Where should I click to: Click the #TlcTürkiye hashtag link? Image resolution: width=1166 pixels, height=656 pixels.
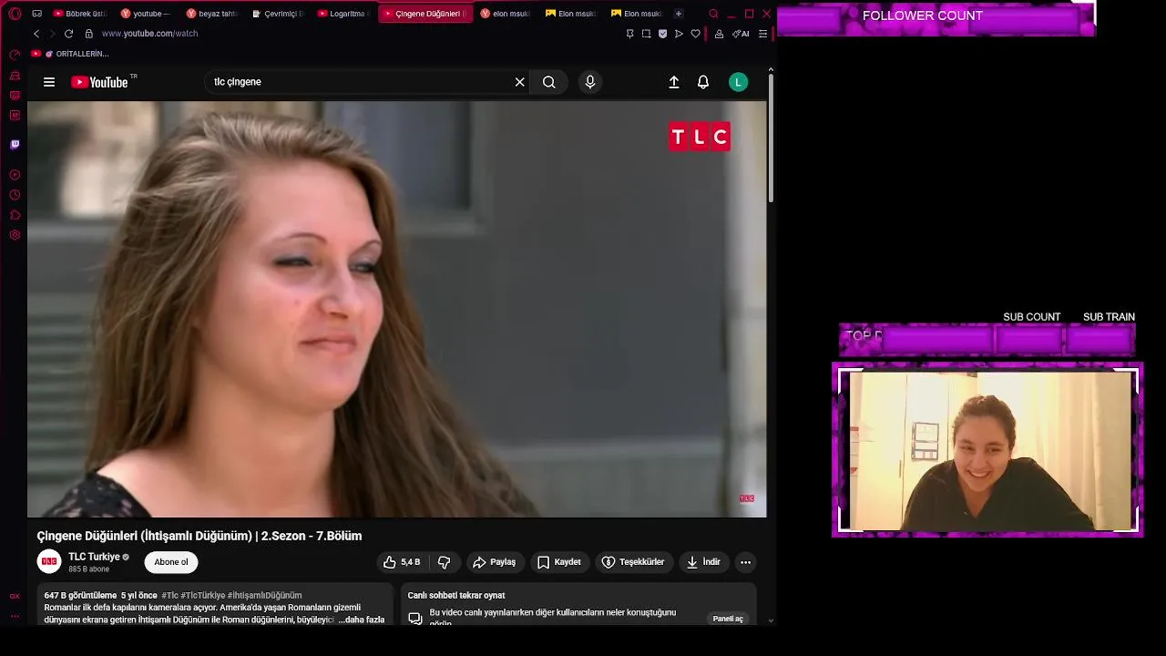click(202, 596)
